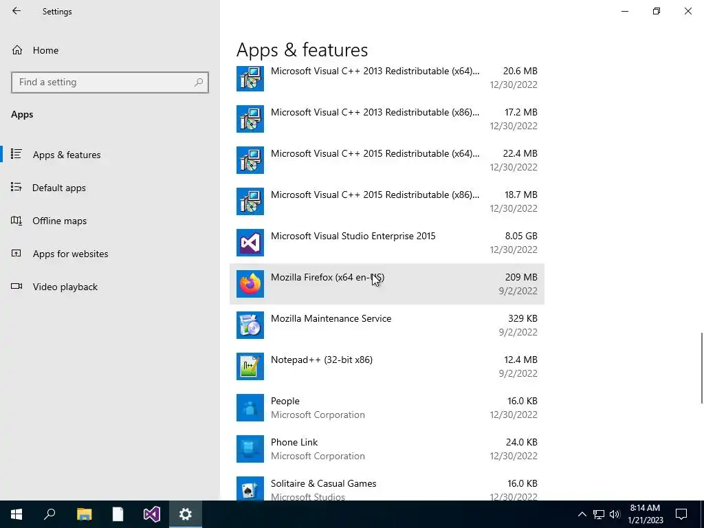
Task: Click the Visual C++ 2013 x86 installer icon
Action: click(250, 119)
